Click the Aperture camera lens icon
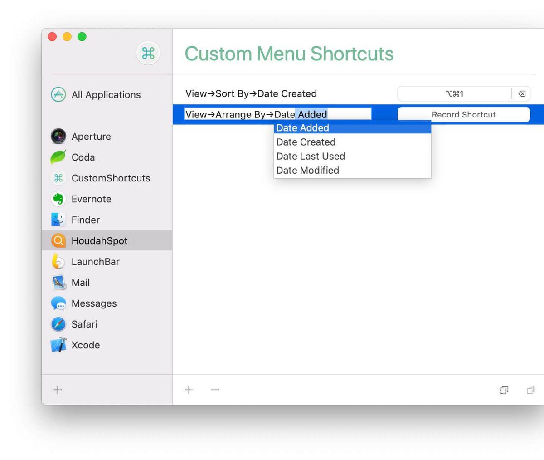The height and width of the screenshot is (460, 544). 58,136
